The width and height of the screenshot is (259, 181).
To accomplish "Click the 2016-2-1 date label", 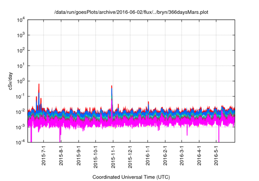I will click(x=165, y=155).
